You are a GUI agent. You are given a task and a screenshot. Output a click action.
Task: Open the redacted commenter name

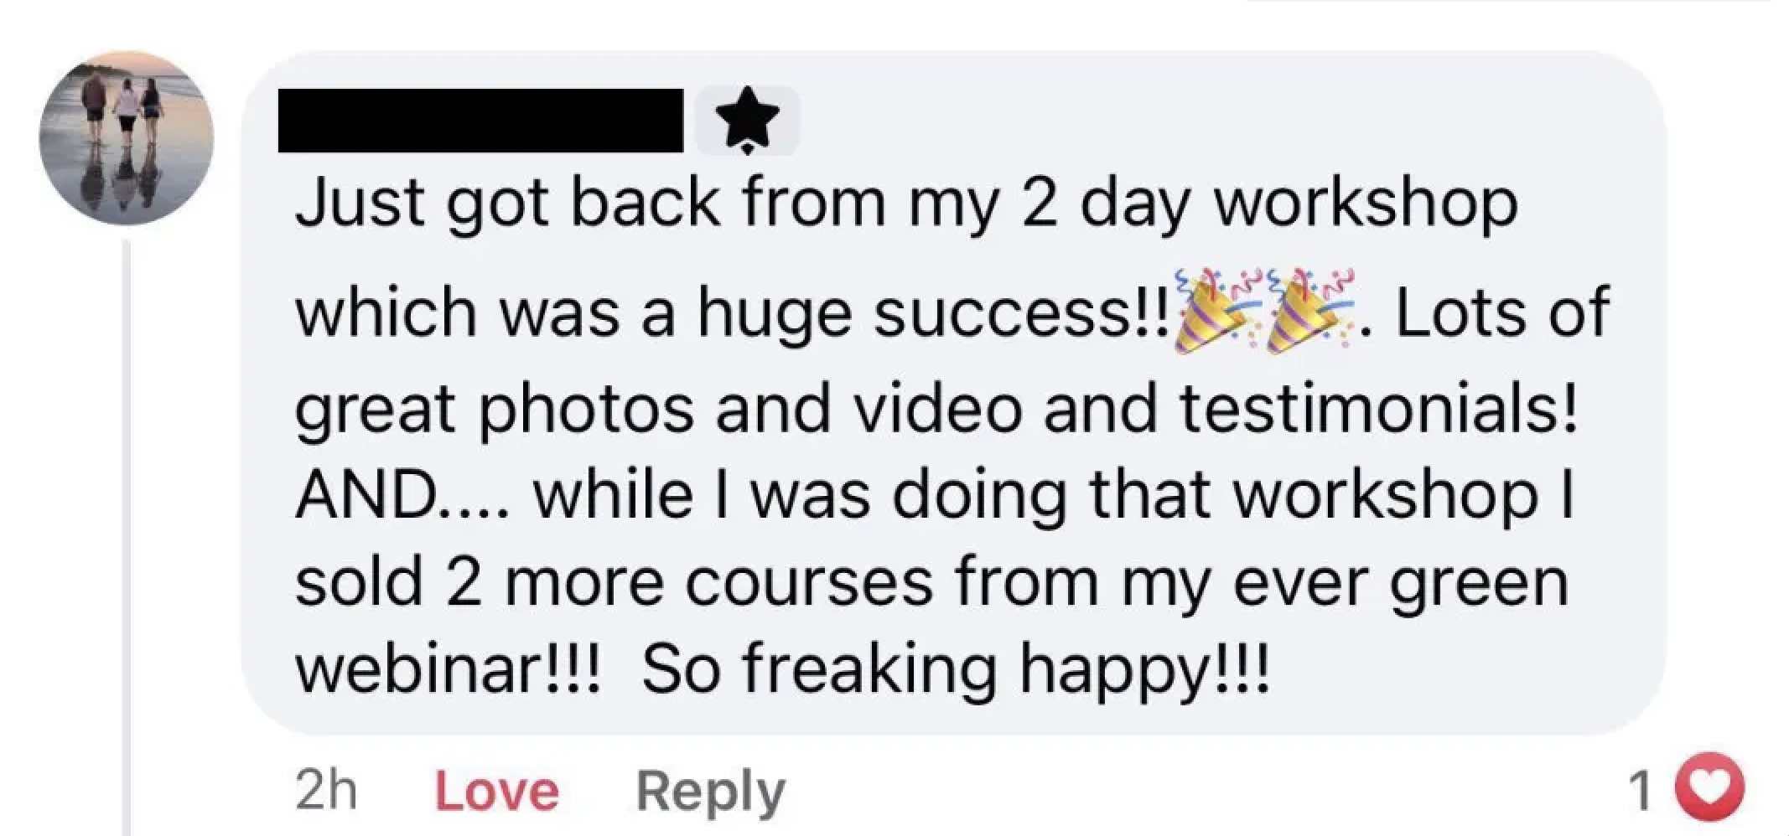(x=480, y=121)
